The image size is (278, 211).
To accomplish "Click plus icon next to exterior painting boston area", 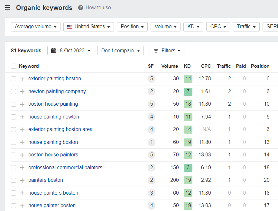I will click(x=22, y=129).
